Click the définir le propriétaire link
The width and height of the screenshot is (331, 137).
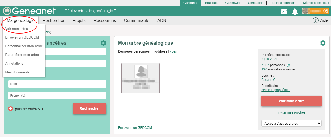(276, 90)
